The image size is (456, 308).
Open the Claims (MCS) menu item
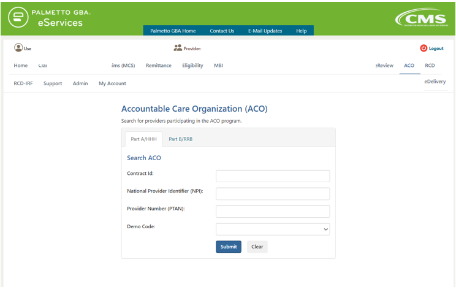coord(123,66)
